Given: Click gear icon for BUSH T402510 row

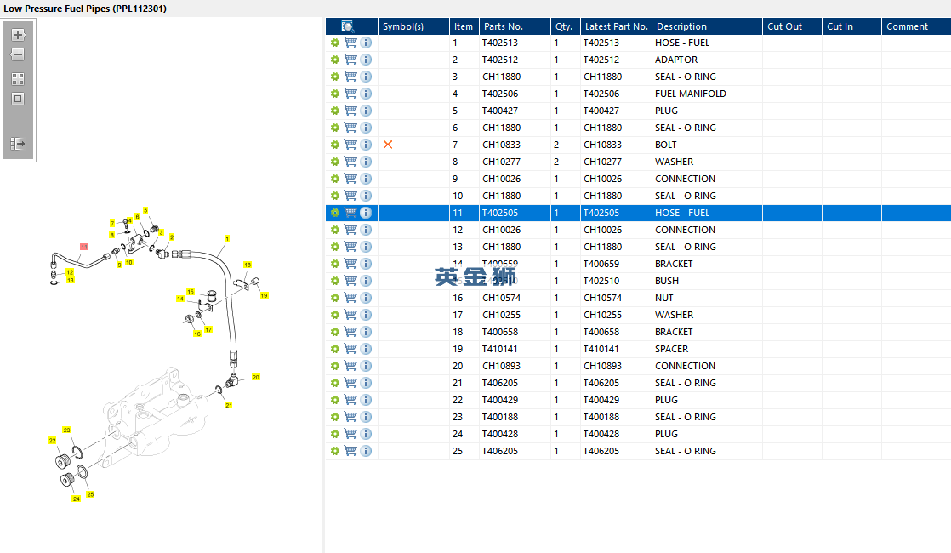Looking at the screenshot, I should [335, 281].
